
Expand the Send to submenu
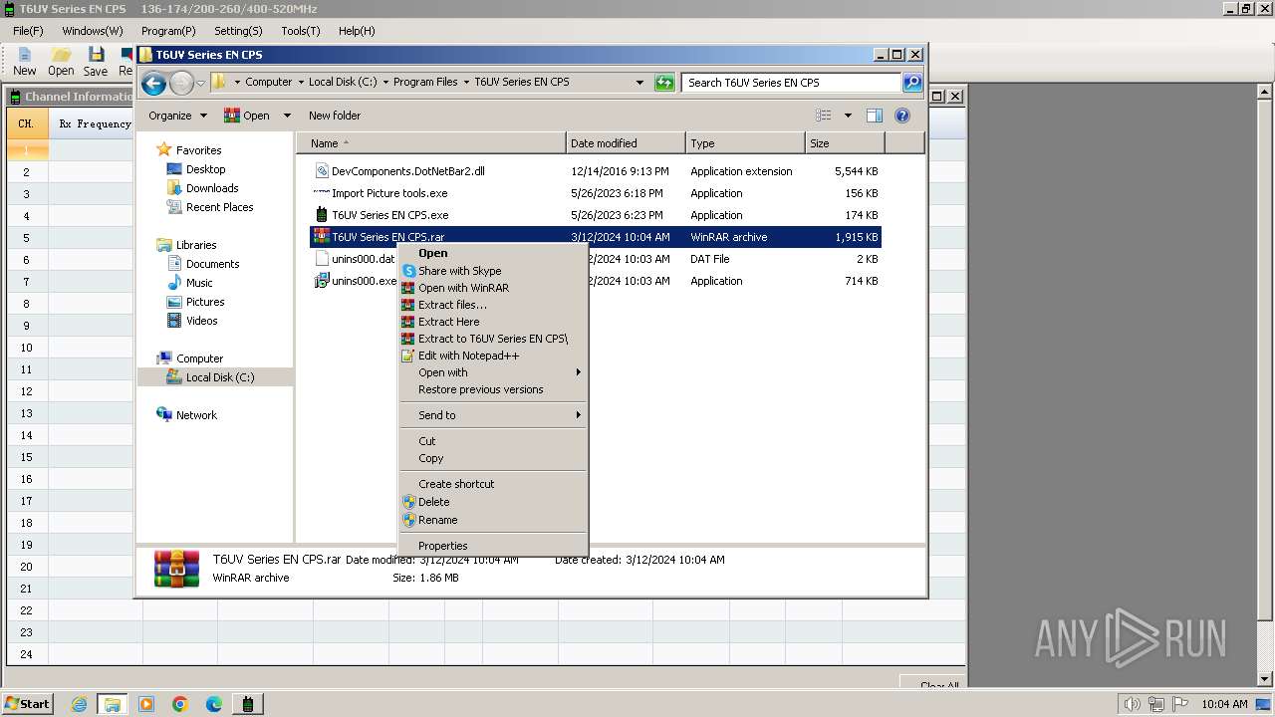[x=492, y=415]
